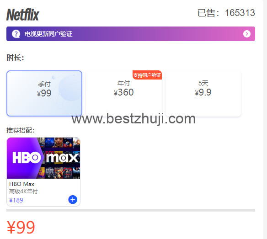Click the HBO Max product title
The width and height of the screenshot is (267, 239).
21,184
